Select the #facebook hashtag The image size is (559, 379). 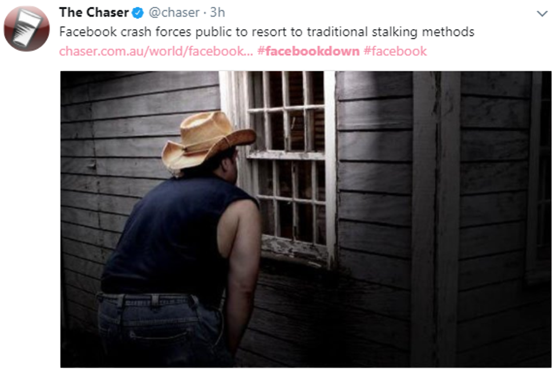pyautogui.click(x=395, y=51)
